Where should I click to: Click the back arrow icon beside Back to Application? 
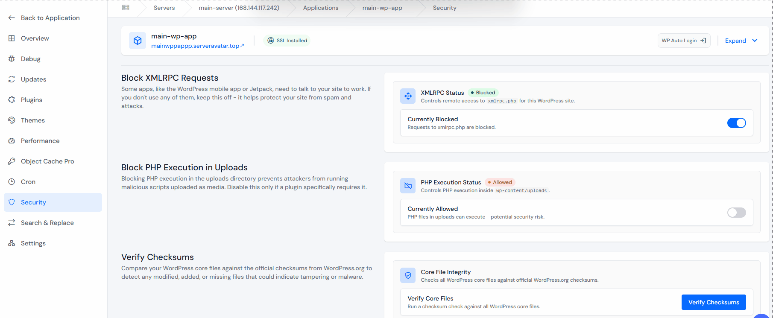[12, 18]
